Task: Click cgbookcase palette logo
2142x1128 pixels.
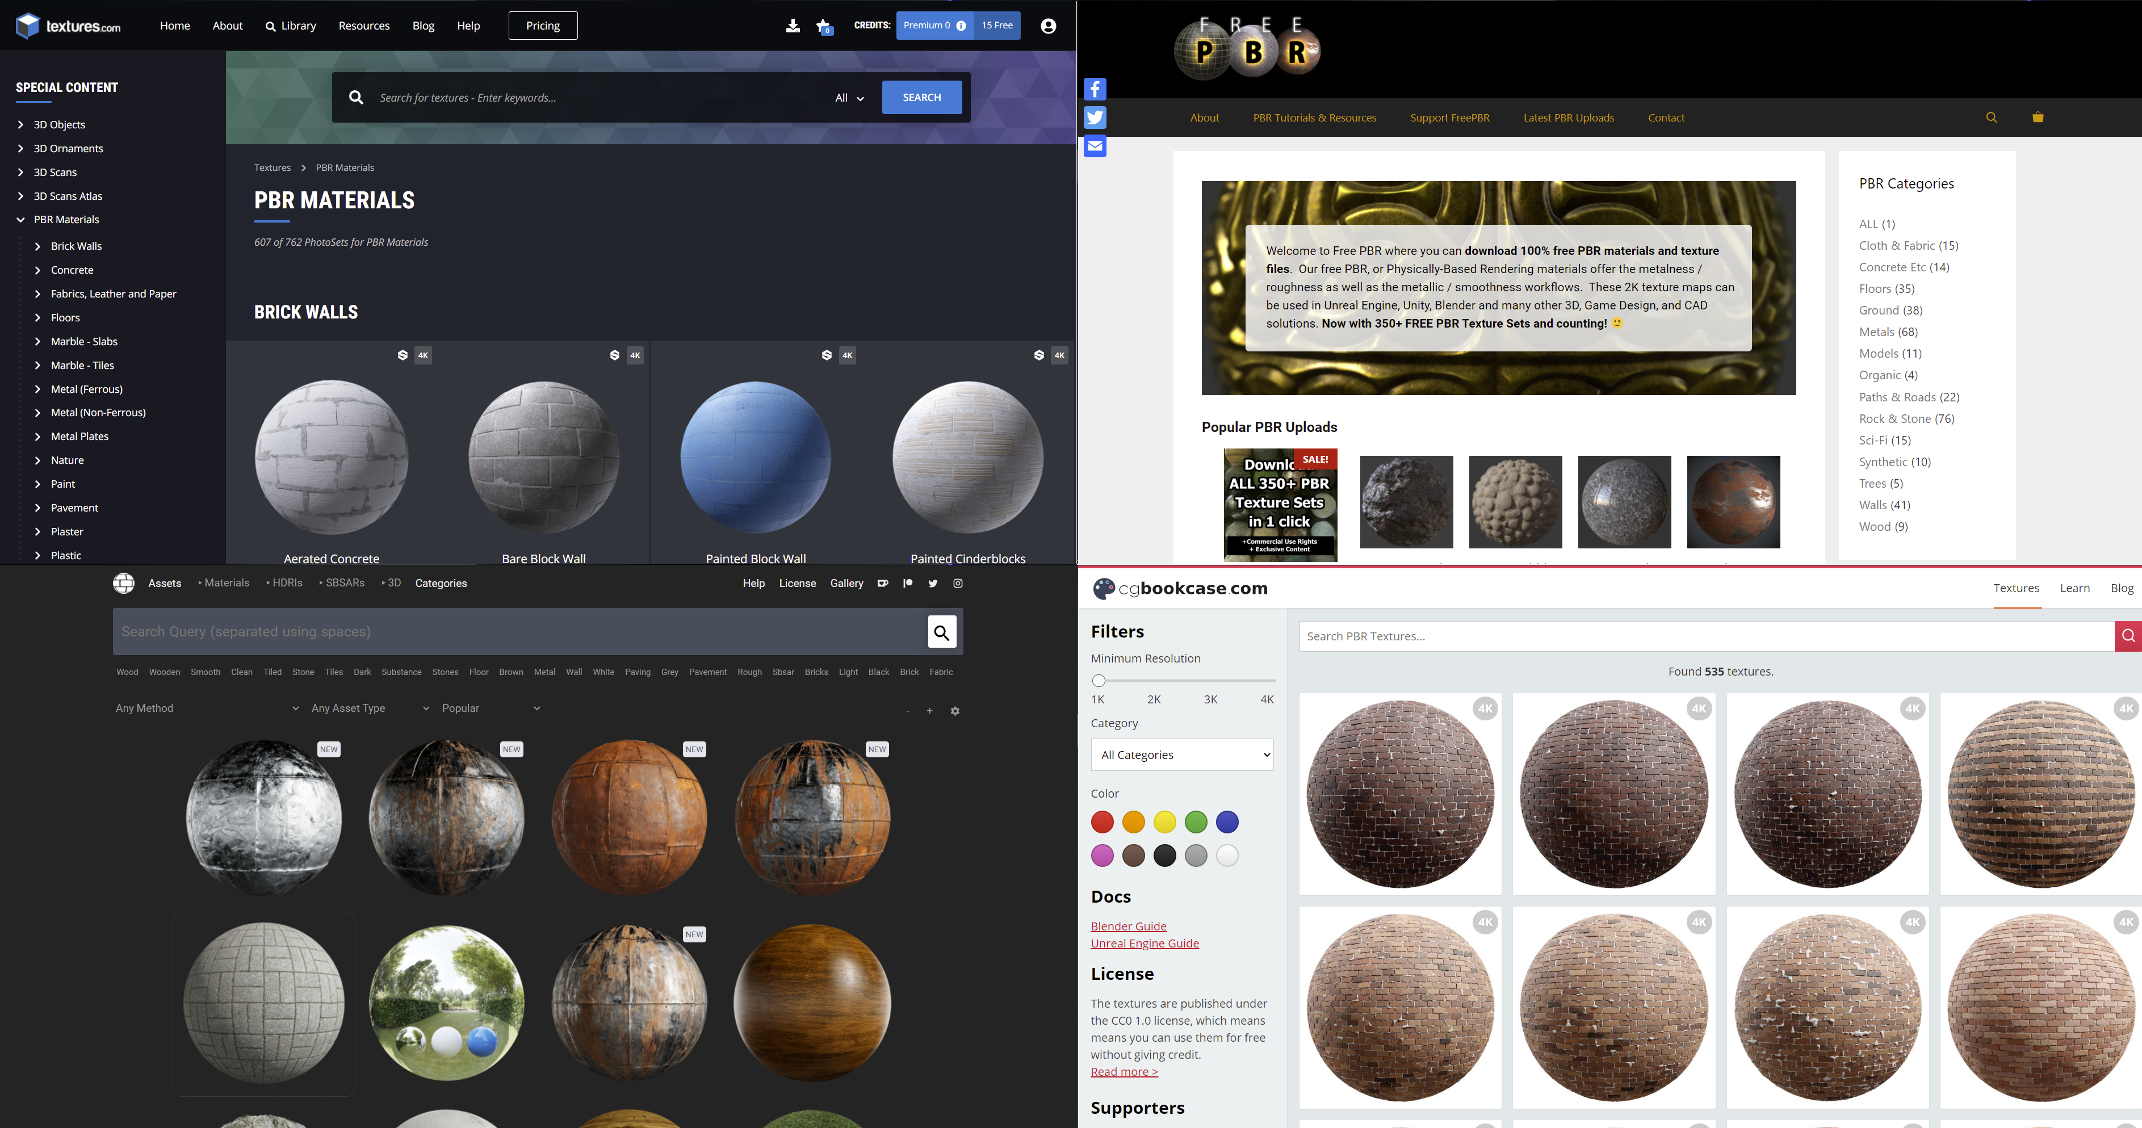Action: pos(1104,589)
